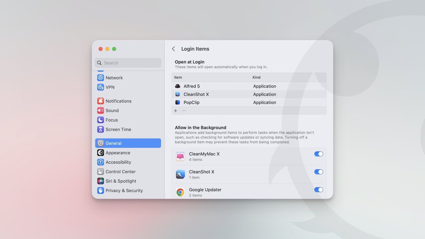
Task: Turn off CleanShot X background toggle
Action: click(x=318, y=172)
